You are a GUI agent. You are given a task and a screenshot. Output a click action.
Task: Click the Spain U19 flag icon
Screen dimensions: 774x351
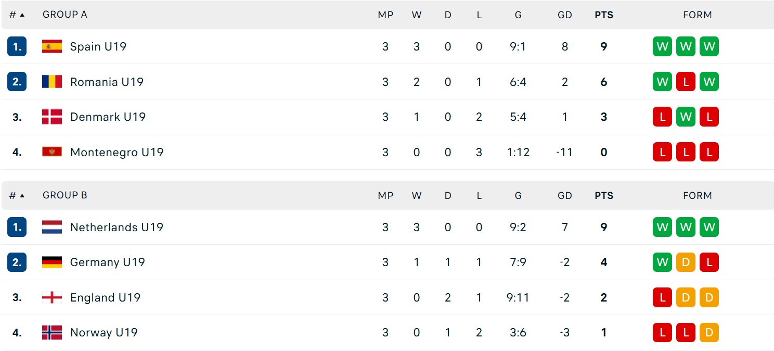(52, 46)
